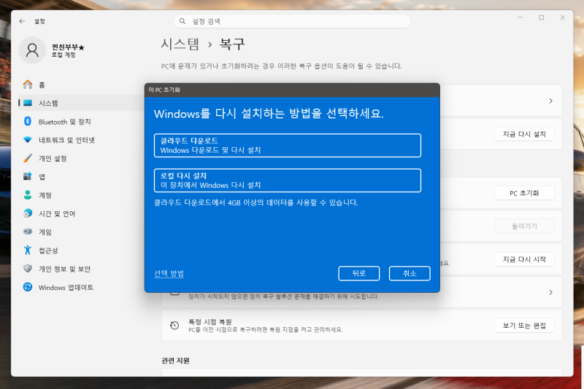Maximize the Settings window
Screen dimensions: 584x389
click(542, 17)
